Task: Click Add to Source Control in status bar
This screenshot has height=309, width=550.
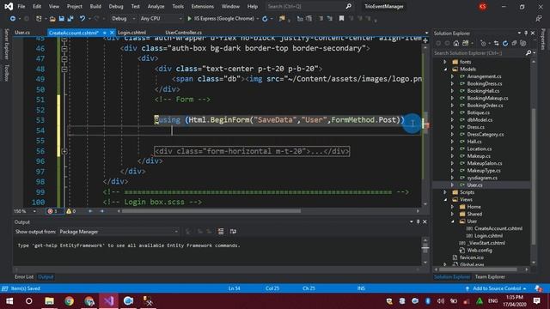Action: point(497,288)
